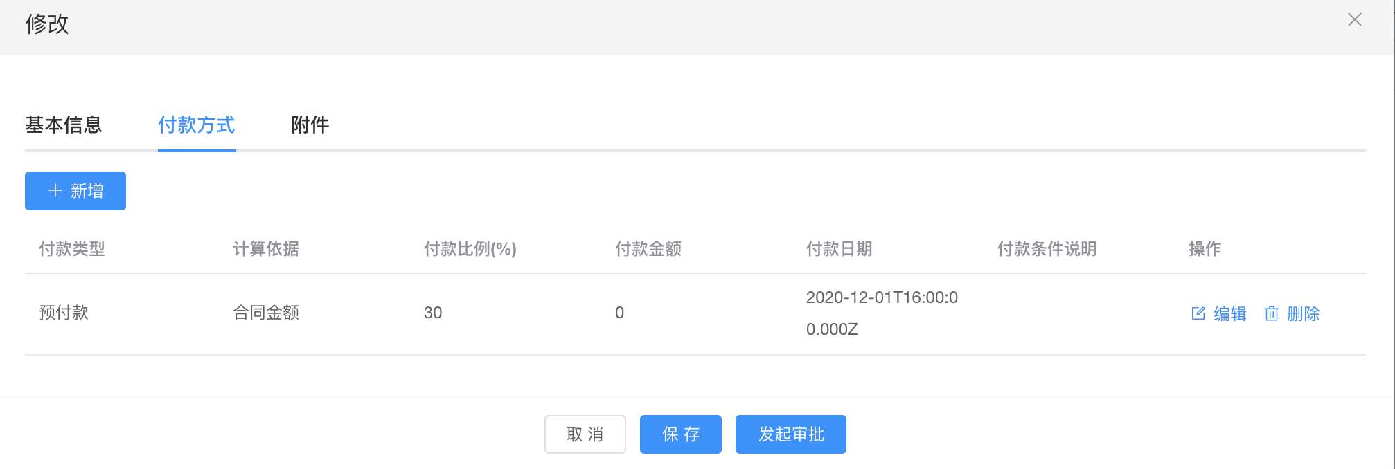Switch to the 基本信息 tab

coord(64,125)
